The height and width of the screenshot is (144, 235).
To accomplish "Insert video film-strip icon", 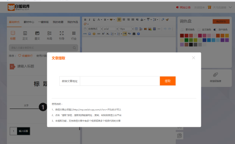I will (x=154, y=29).
